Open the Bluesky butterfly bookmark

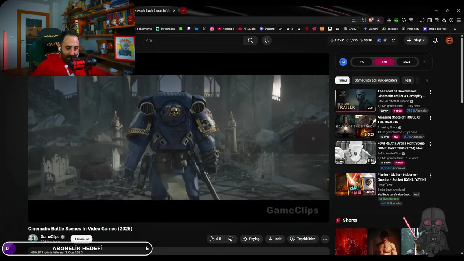pyautogui.click(x=196, y=29)
